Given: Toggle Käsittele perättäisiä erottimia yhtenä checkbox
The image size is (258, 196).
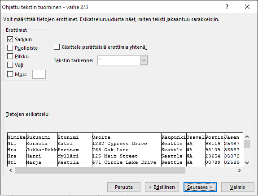Looking at the screenshot, I should coord(57,47).
